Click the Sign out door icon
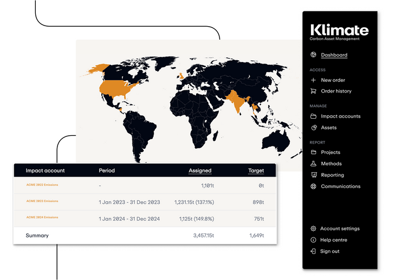398x280 pixels. (313, 251)
